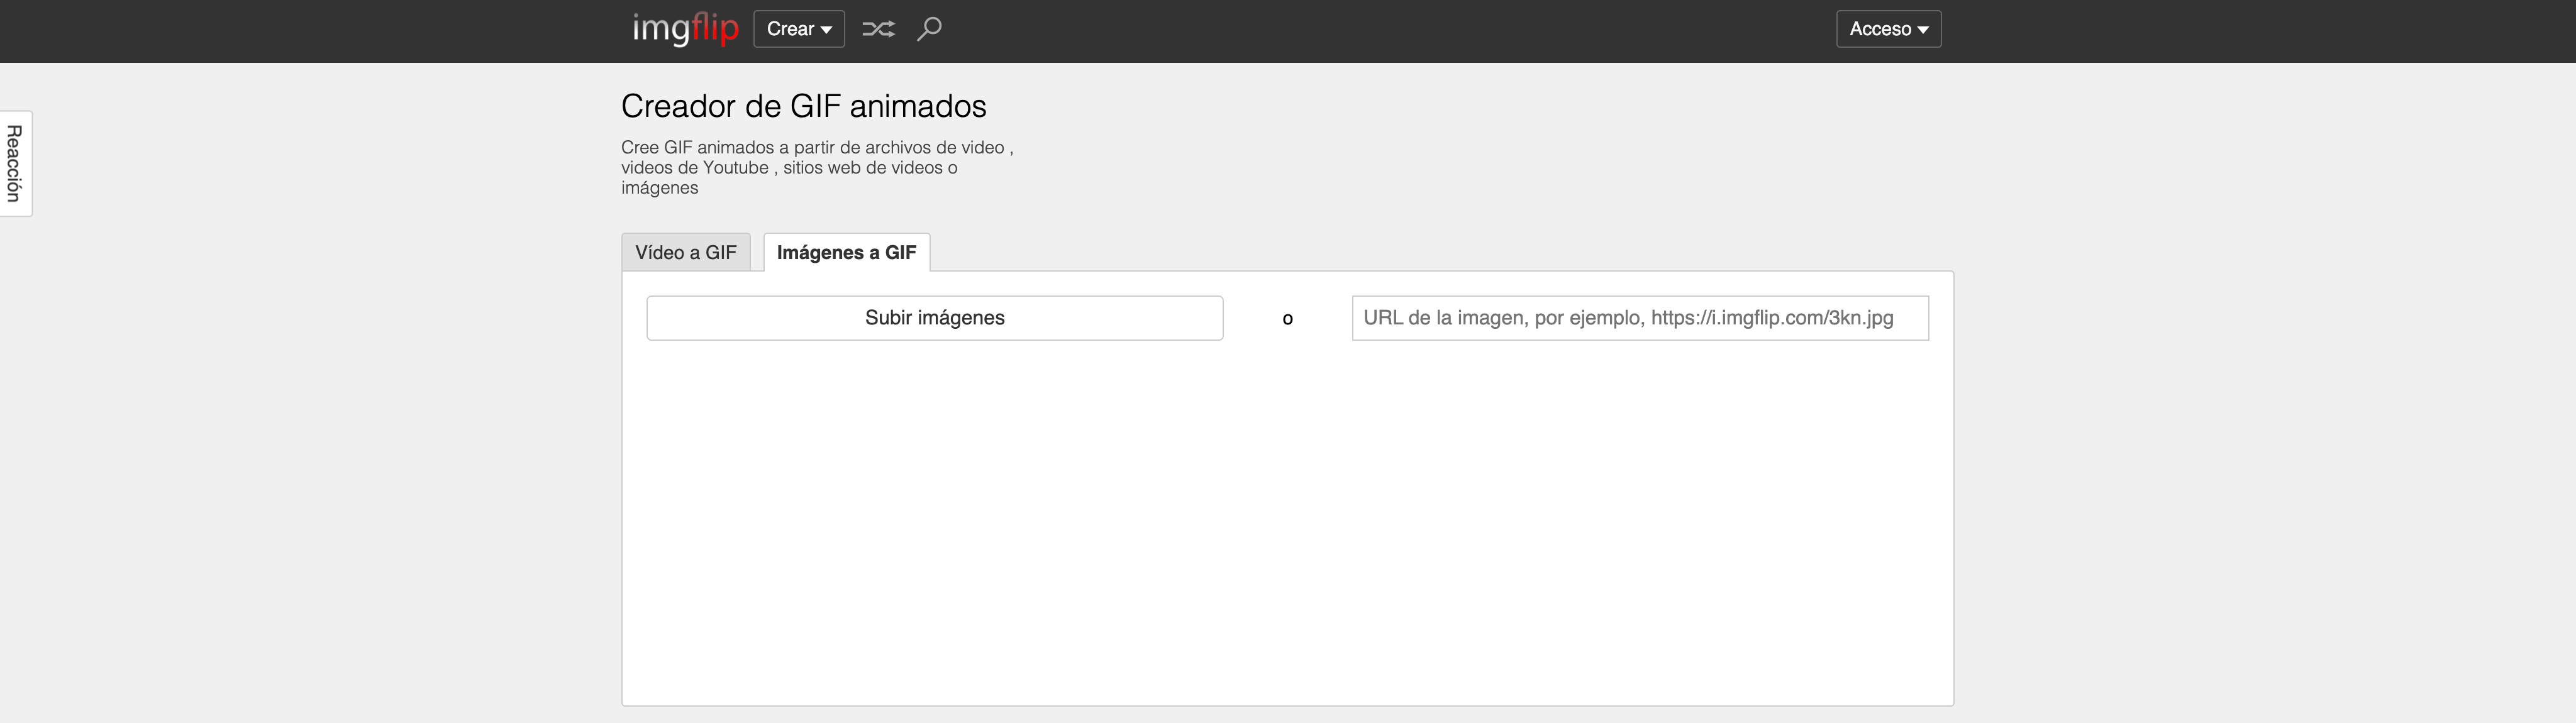This screenshot has height=723, width=2576.
Task: Click the imgflip logo to go home
Action: [685, 29]
